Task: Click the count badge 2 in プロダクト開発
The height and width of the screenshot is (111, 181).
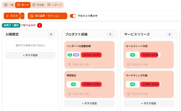Action: coord(110,34)
